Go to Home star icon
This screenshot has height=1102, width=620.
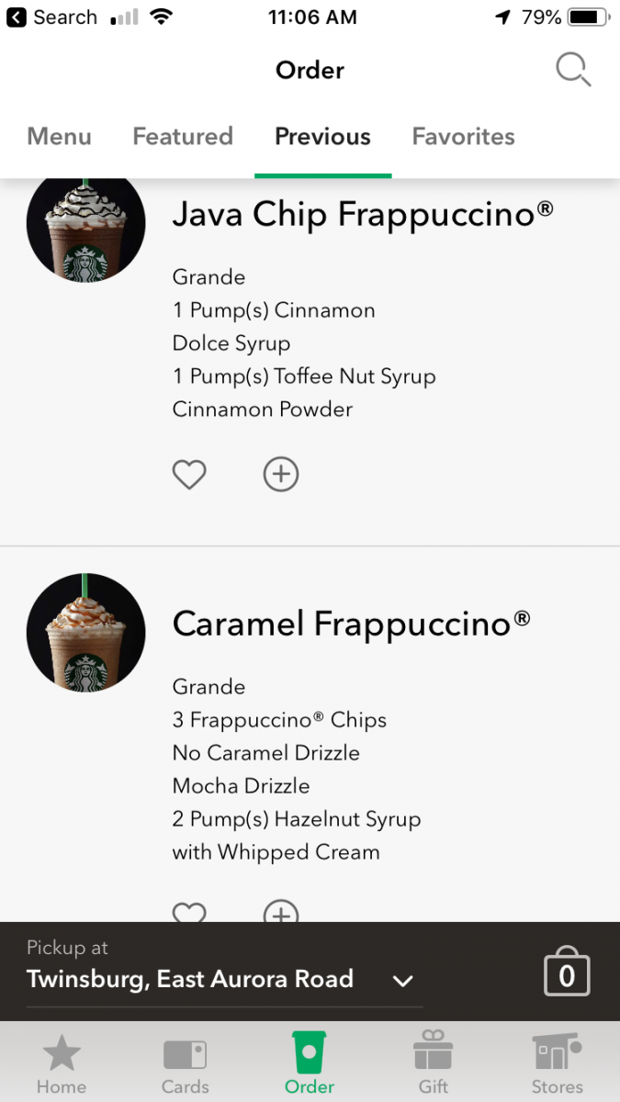point(62,1063)
